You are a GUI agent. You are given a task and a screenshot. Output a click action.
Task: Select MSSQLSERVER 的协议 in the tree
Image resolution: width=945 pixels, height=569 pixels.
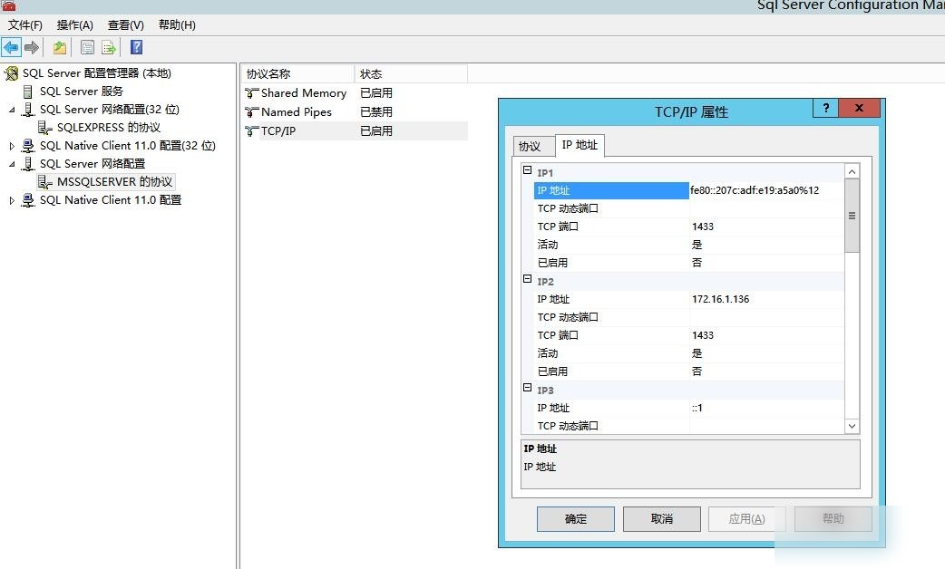pos(114,182)
